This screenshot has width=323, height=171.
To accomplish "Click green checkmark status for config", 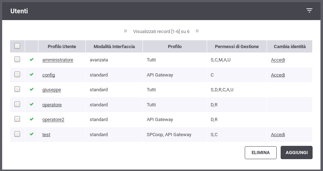I will coord(32,74).
